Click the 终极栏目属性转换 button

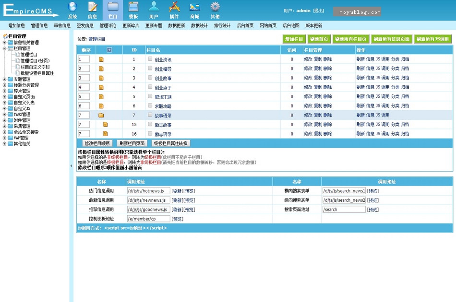click(x=171, y=143)
